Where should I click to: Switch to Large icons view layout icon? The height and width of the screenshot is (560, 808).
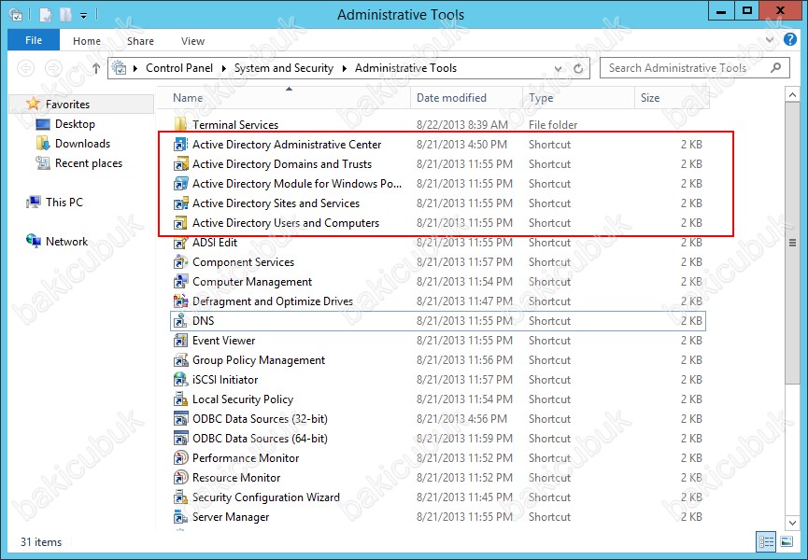pyautogui.click(x=787, y=541)
